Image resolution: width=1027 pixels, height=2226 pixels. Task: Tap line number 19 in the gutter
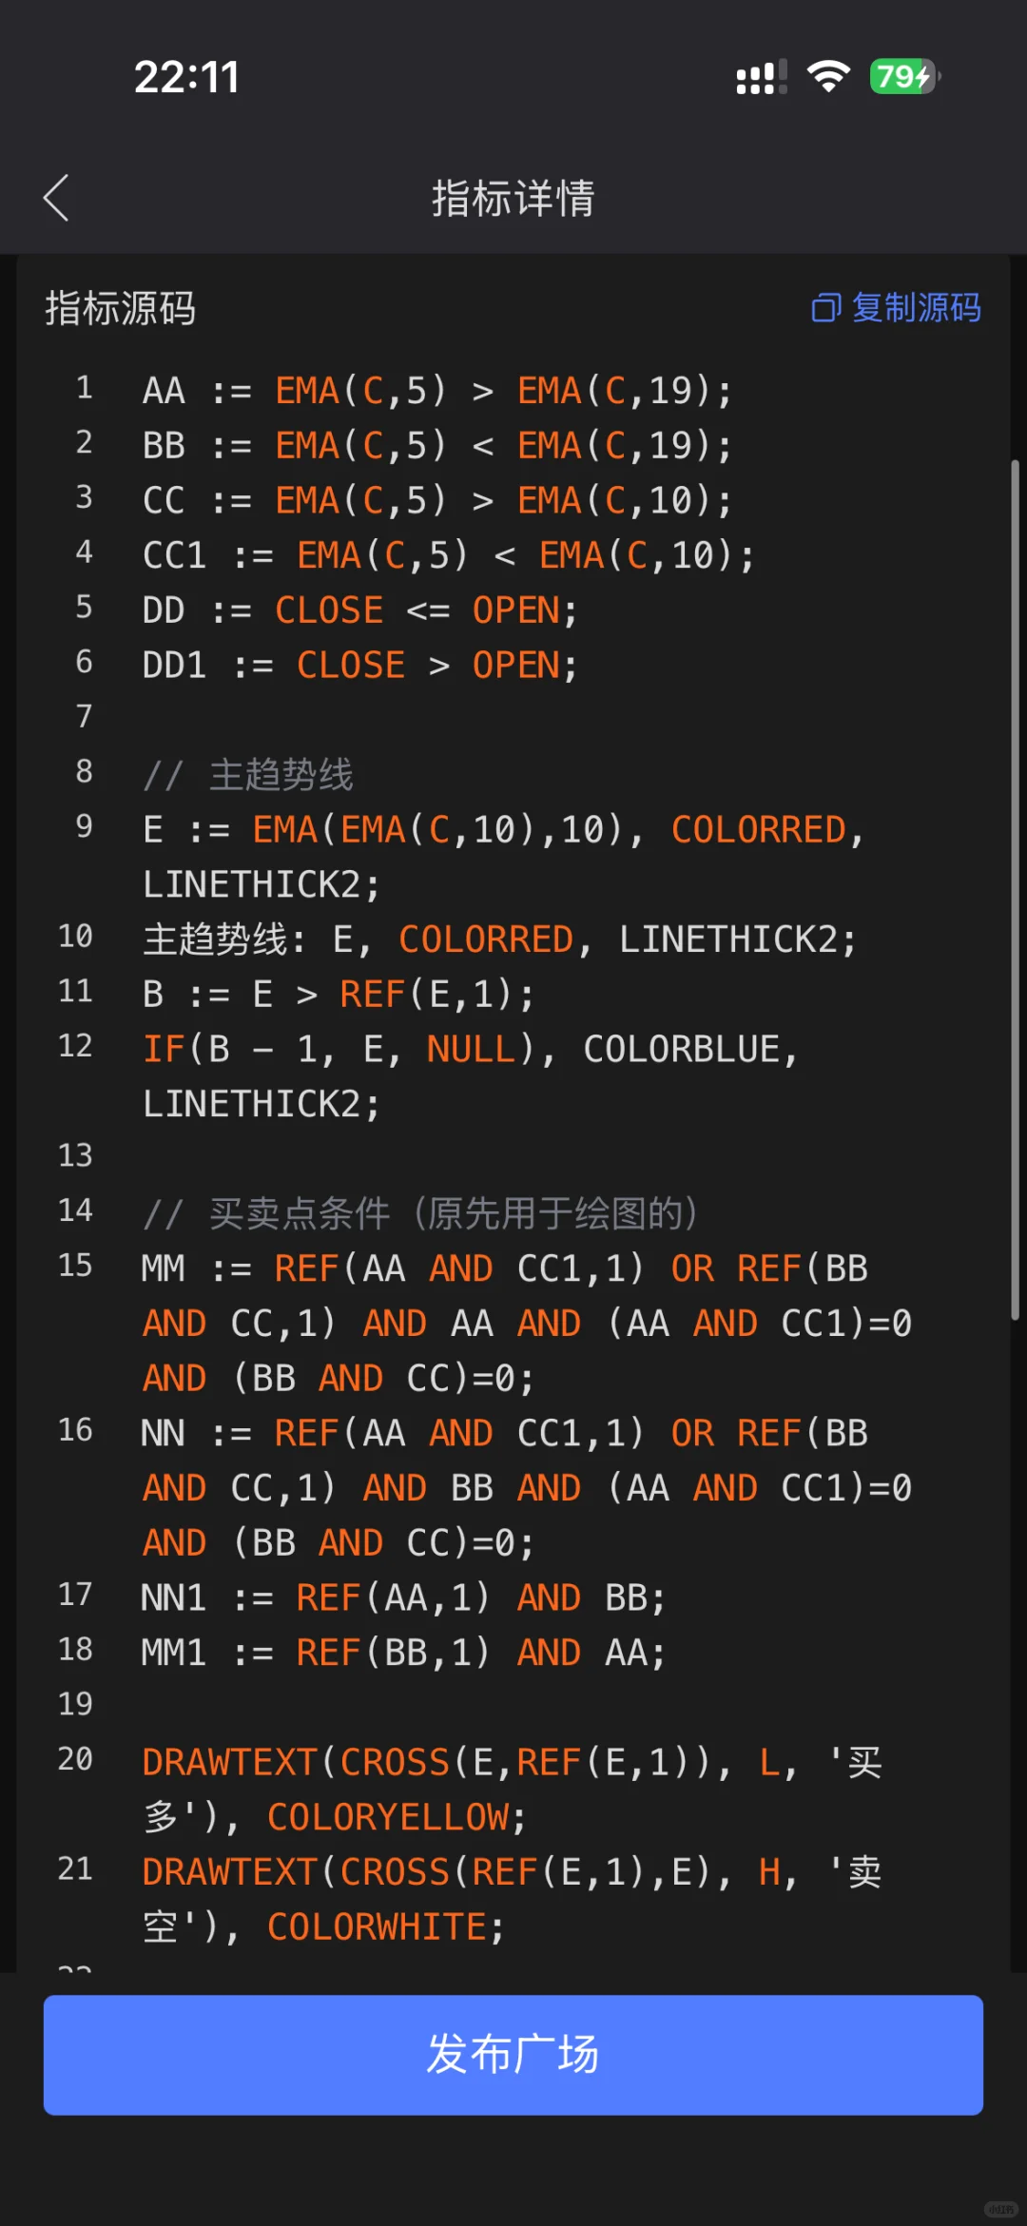[x=75, y=1704]
